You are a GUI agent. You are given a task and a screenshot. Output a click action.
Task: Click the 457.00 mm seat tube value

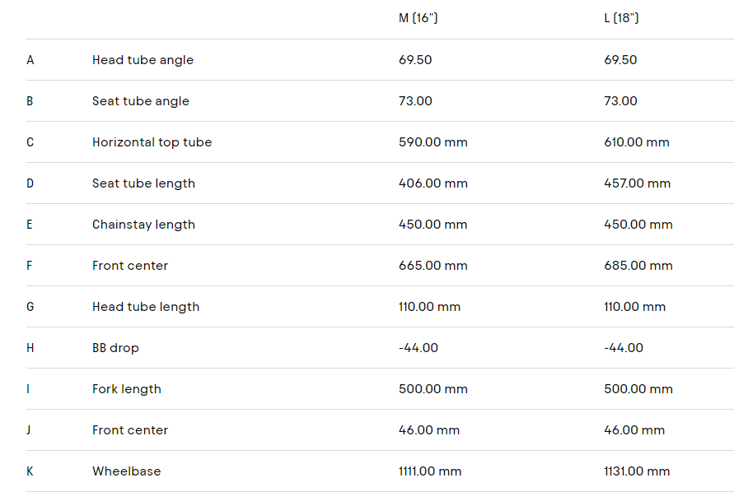(637, 183)
